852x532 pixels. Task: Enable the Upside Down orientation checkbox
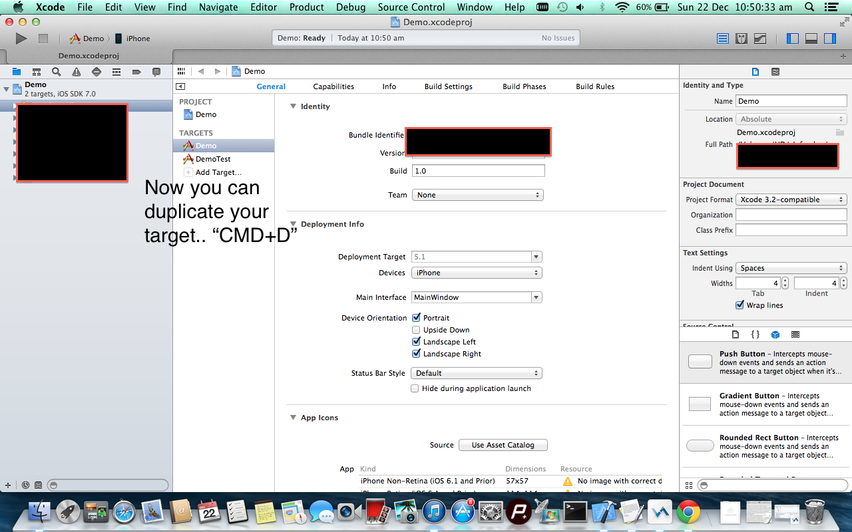pos(416,330)
